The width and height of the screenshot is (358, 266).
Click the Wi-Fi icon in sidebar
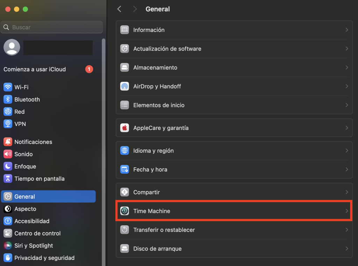tap(8, 87)
